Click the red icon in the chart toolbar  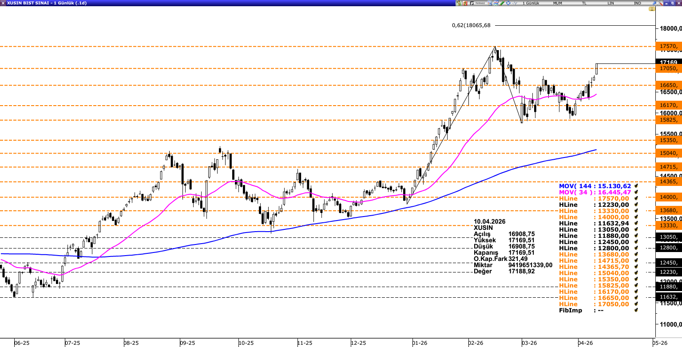465,3
